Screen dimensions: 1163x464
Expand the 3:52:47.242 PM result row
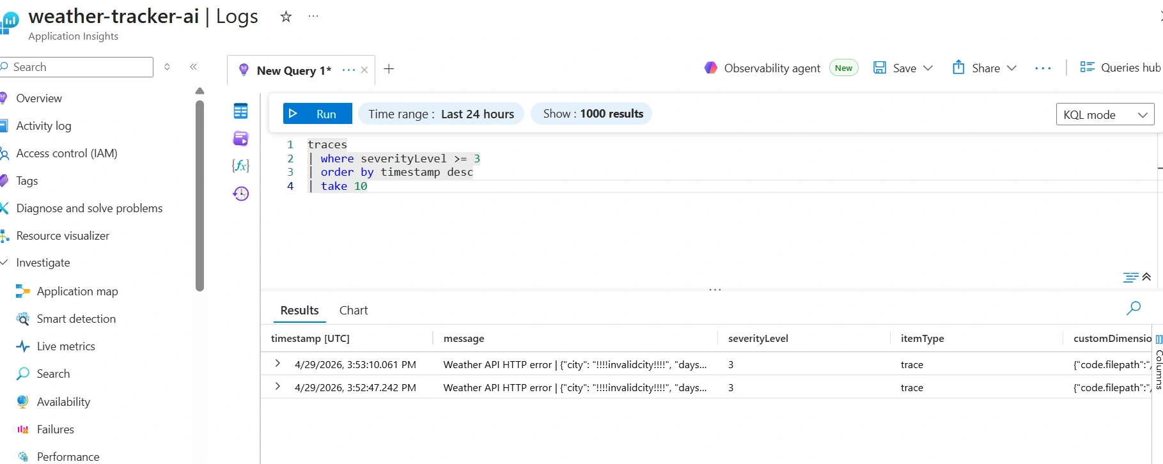click(x=277, y=386)
